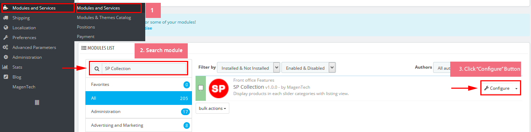Open the Payment submenu entry
Screen dimensions: 531x132
[86, 37]
